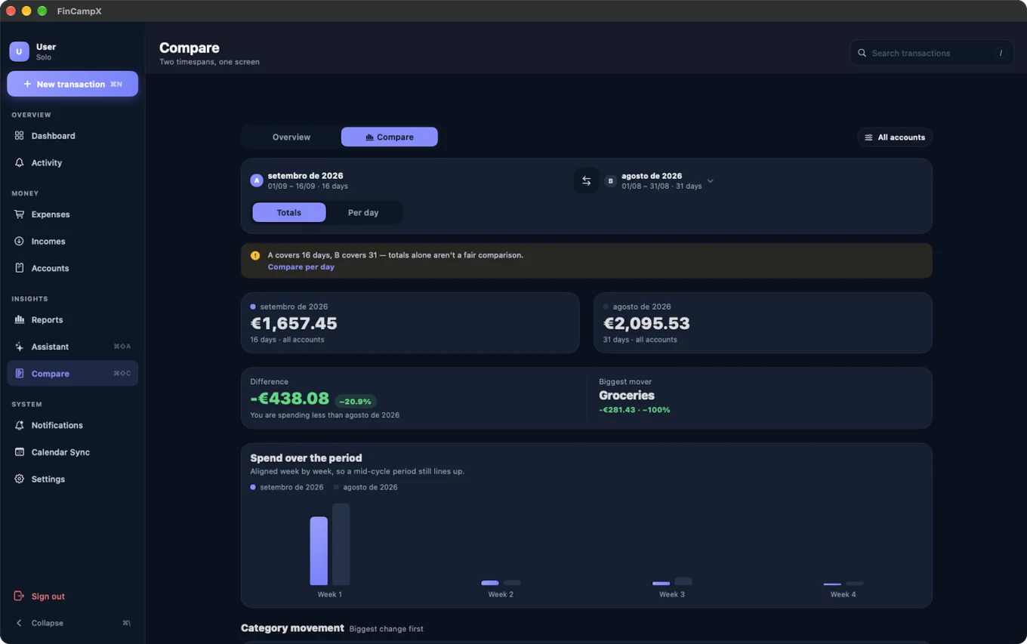Click the New transaction button
Viewport: 1027px width, 644px height.
(72, 84)
